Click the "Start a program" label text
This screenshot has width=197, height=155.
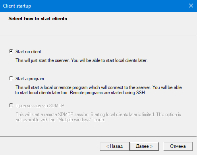coord(30,79)
